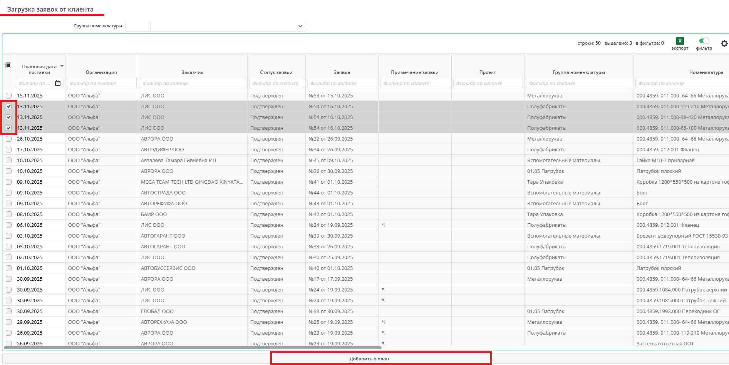This screenshot has height=365, width=729.
Task: Select the №53 от 15.10.2025 cell
Action: [x=330, y=95]
